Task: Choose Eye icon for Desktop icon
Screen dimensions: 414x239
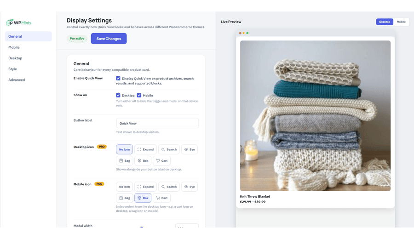Action: point(190,149)
